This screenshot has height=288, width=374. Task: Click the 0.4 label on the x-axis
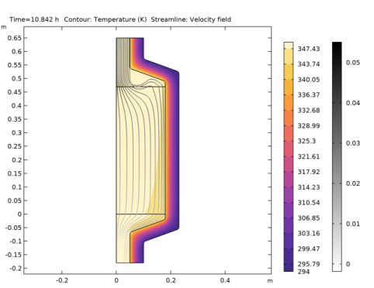[225, 280]
